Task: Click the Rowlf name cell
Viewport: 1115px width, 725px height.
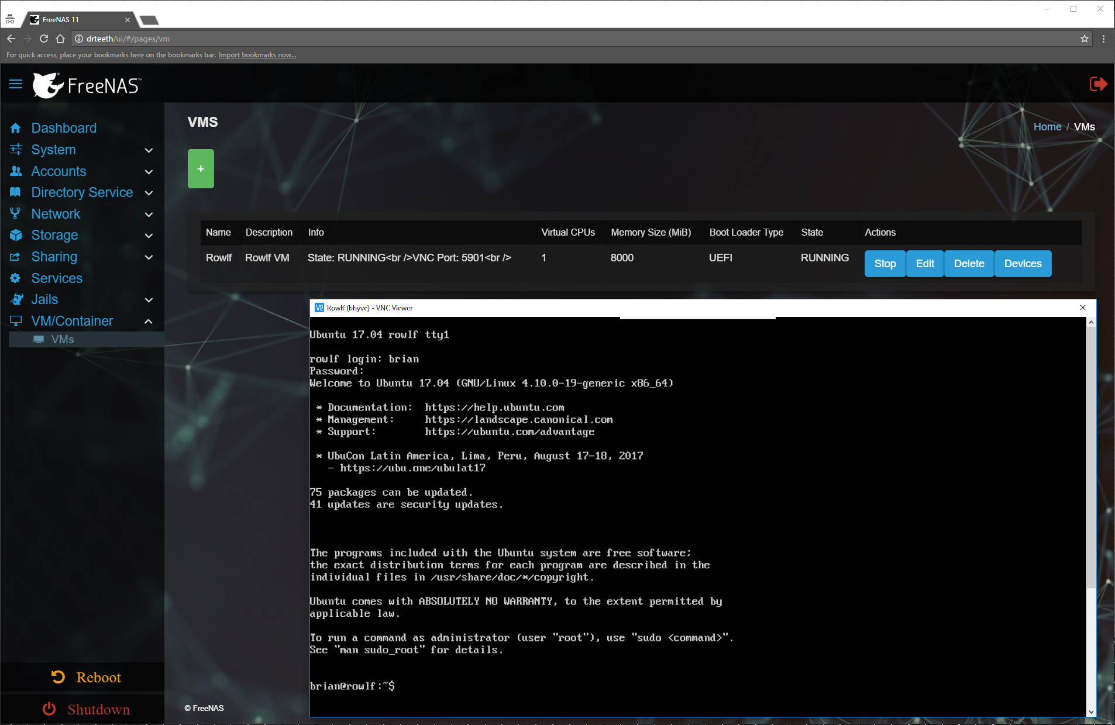Action: (219, 258)
